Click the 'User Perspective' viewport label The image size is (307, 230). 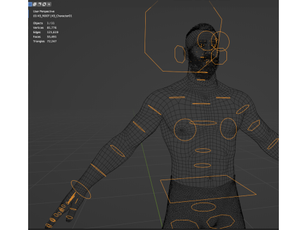43,11
